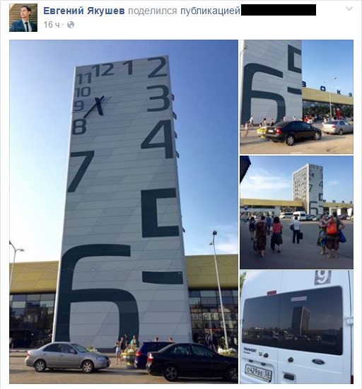Click the globe public audience icon
Viewport: 362px width, 389px height.
71,25
